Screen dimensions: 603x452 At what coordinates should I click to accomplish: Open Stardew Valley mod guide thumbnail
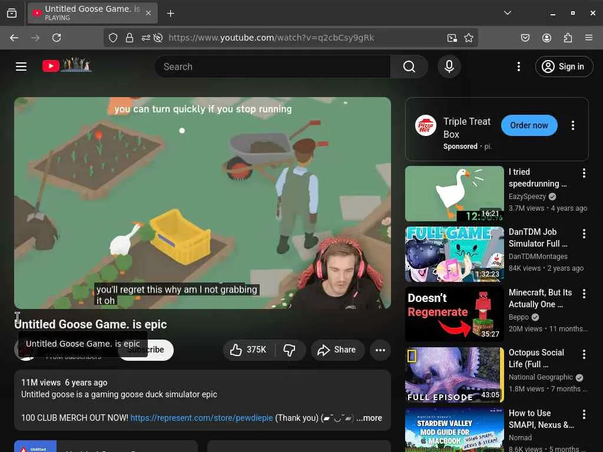pyautogui.click(x=454, y=430)
